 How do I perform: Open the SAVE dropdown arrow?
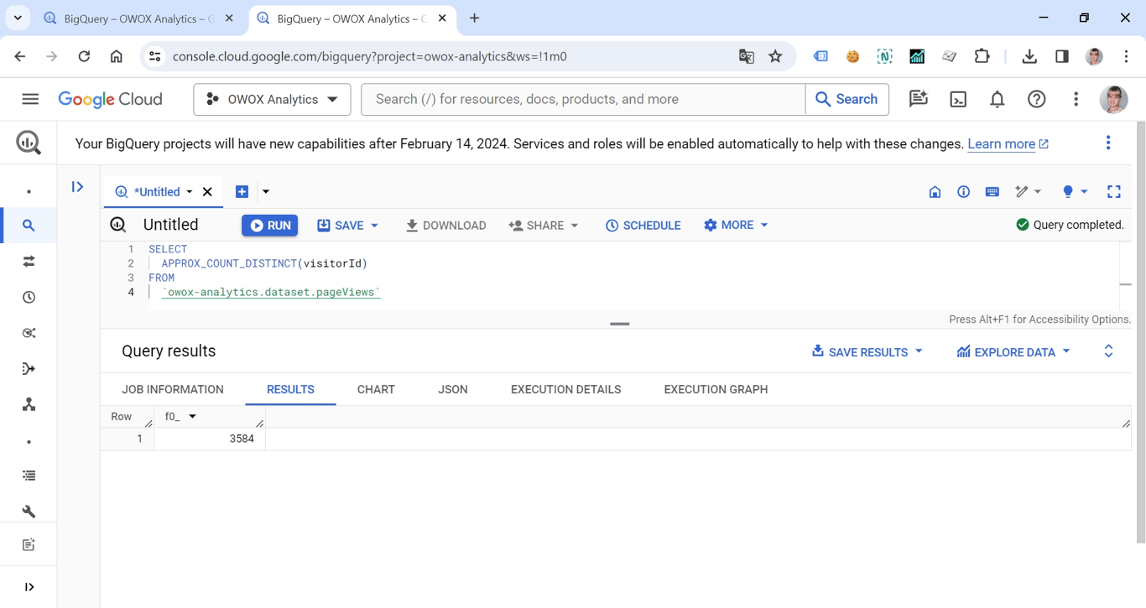(375, 226)
